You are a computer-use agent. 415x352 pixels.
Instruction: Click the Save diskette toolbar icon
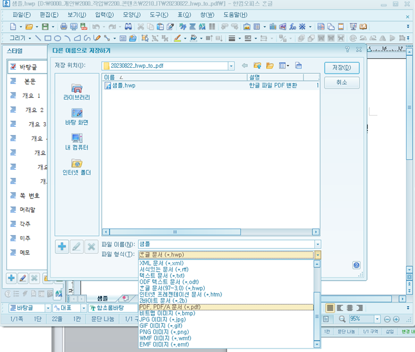point(45,27)
